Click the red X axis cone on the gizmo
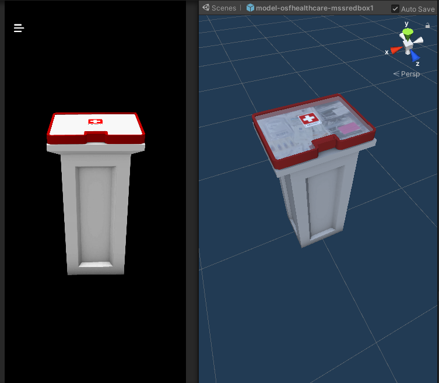The width and height of the screenshot is (439, 383). pos(396,50)
